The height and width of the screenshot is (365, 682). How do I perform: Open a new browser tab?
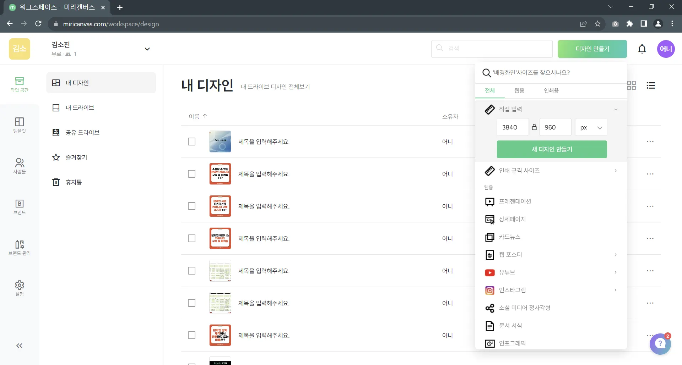point(120,7)
